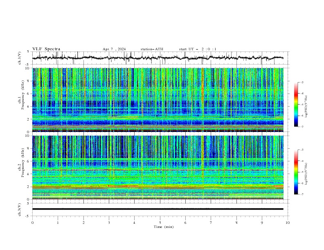Click the "5" voltage tick of the ch.1(V) panel
The height and width of the screenshot is (250, 324).
coord(28,52)
